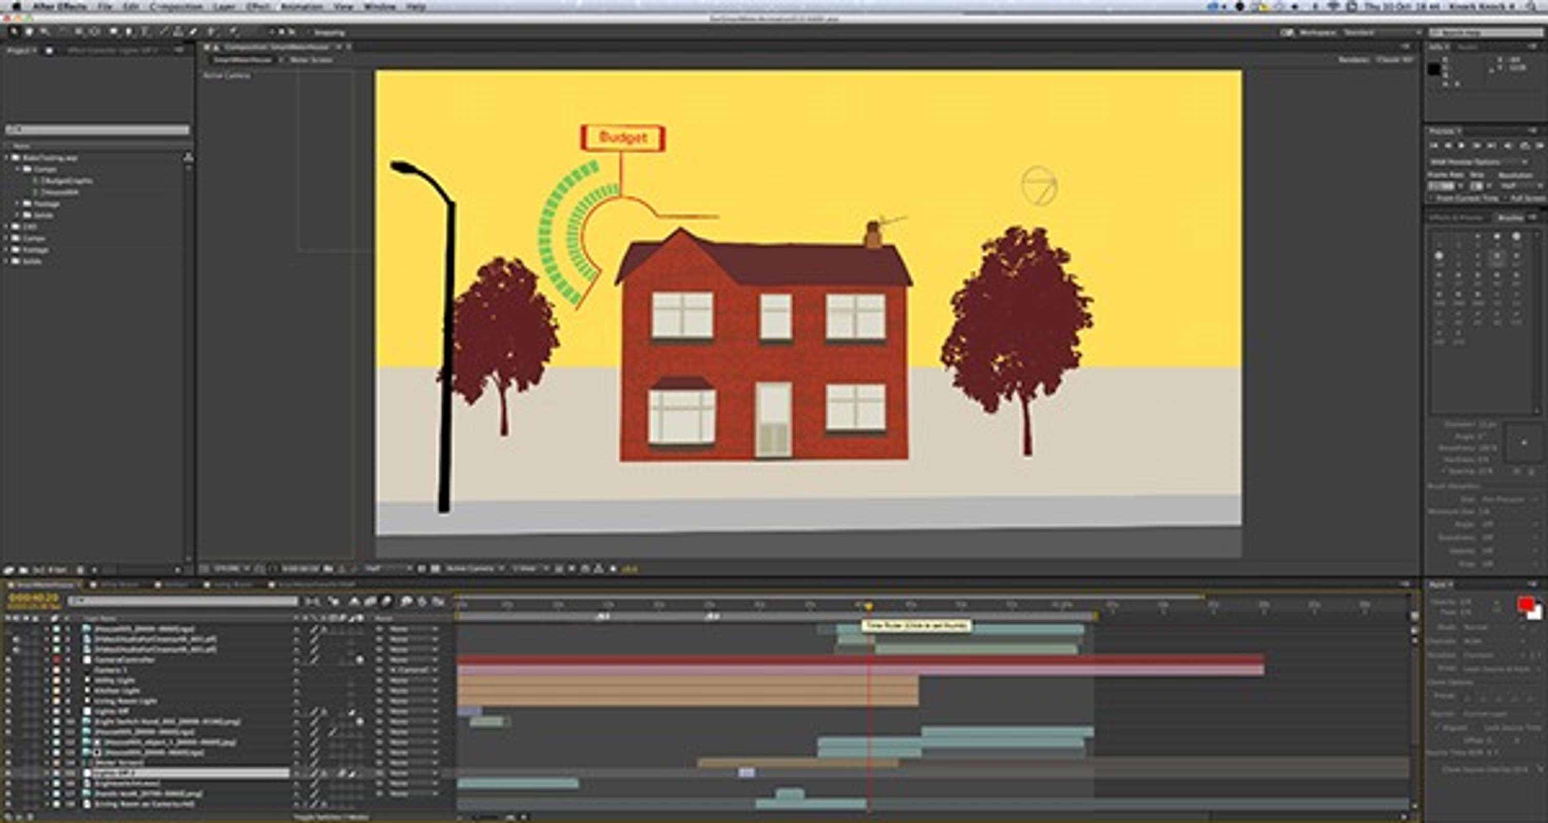The width and height of the screenshot is (1548, 823).
Task: Toggle the Snapping checkbox in toolbar
Action: coord(309,32)
